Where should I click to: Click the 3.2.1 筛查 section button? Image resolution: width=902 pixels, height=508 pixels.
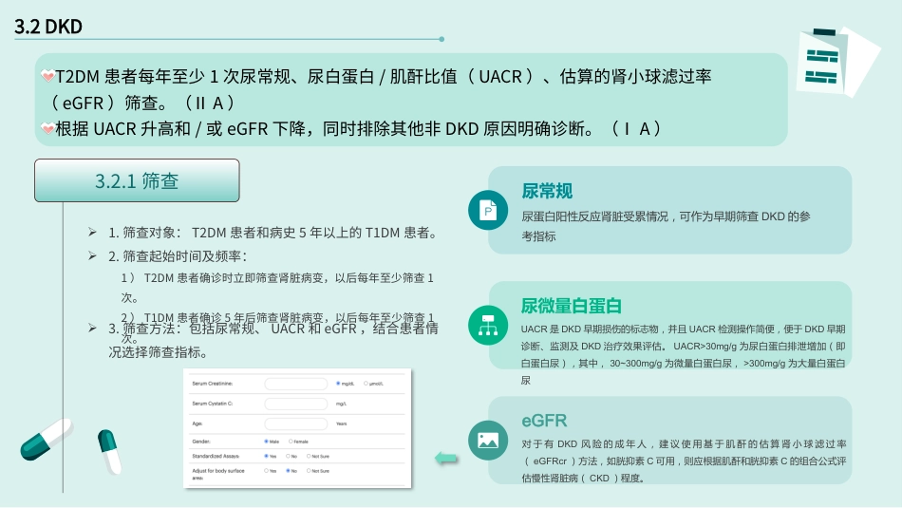[x=137, y=180]
